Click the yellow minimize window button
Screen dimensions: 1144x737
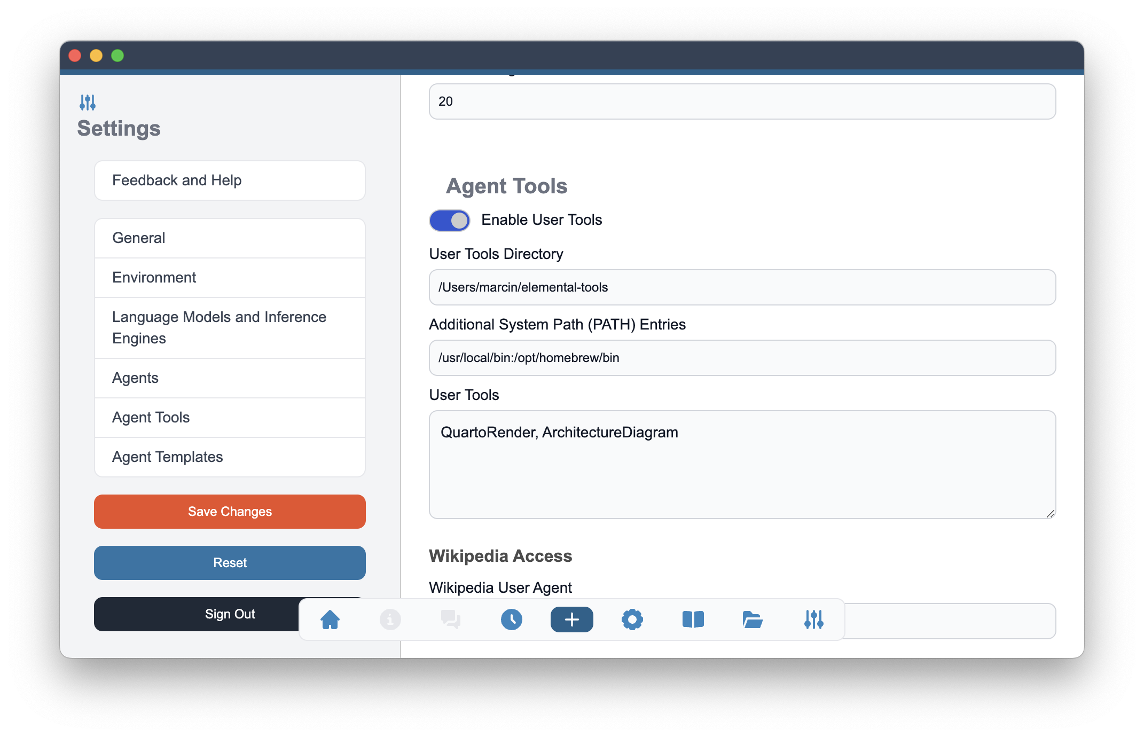click(96, 56)
